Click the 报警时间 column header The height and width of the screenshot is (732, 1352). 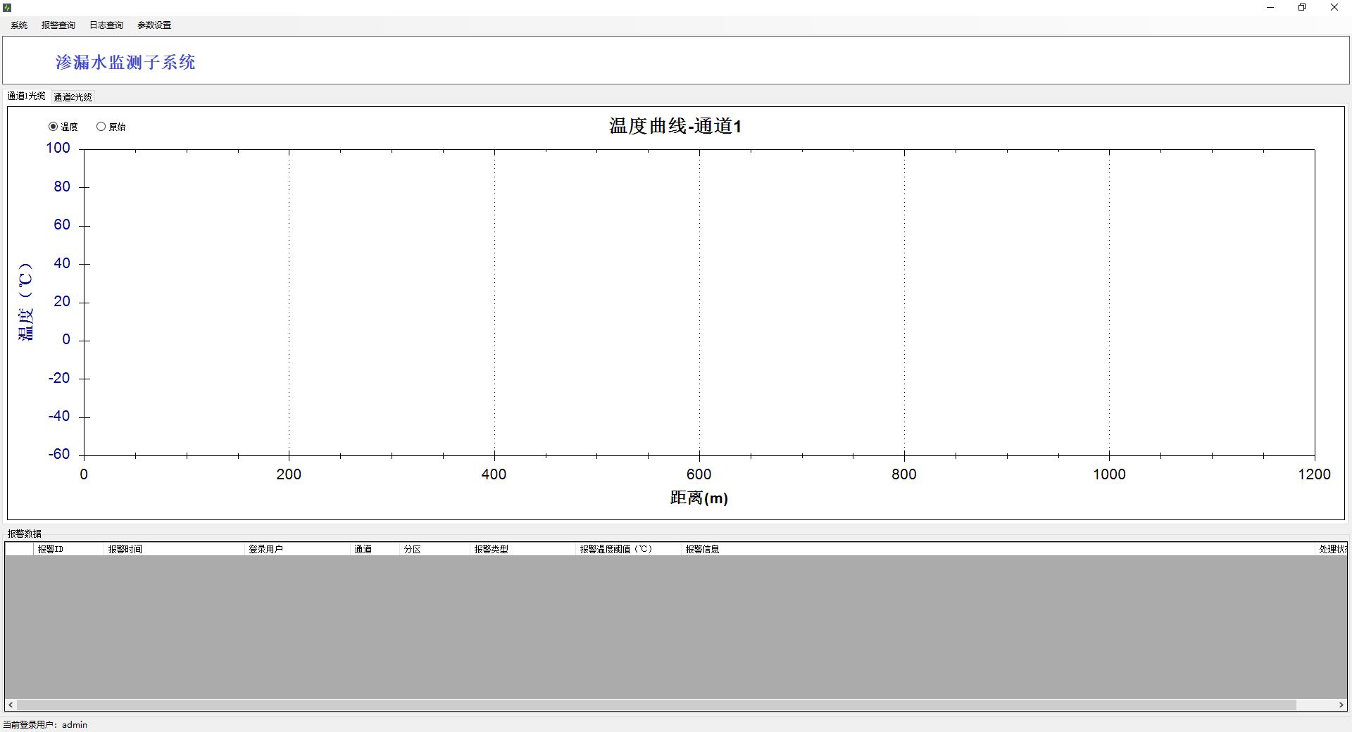(x=125, y=549)
